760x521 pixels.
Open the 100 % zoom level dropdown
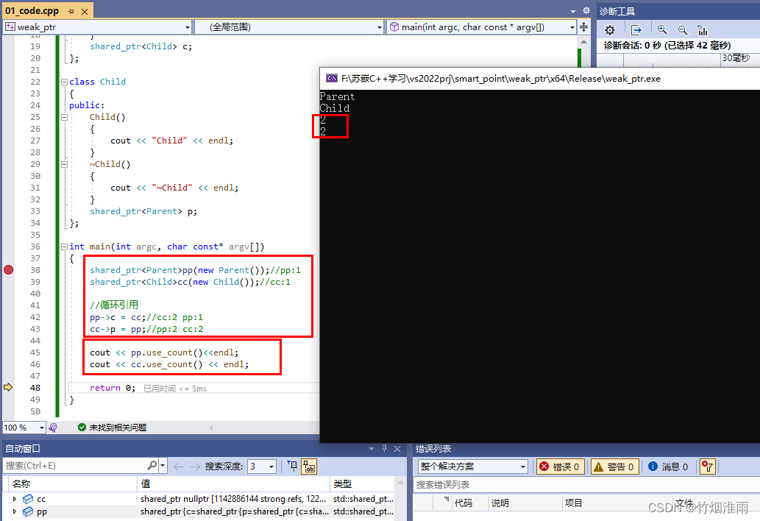coord(42,428)
